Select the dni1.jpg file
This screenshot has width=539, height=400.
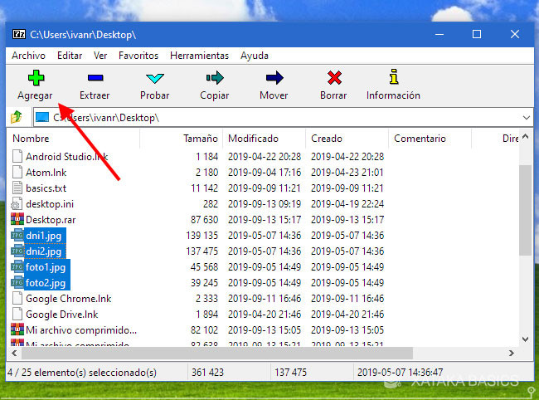coord(44,236)
